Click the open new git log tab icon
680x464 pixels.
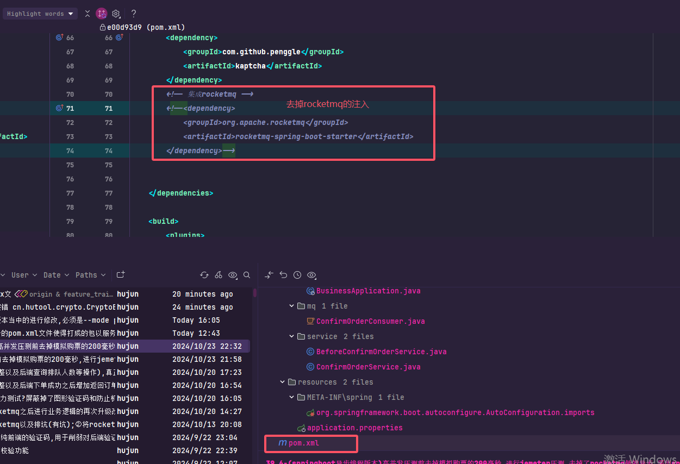[x=121, y=275]
